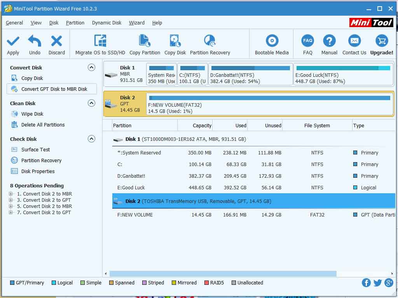Collapse the Convert Disk section

coord(91,68)
